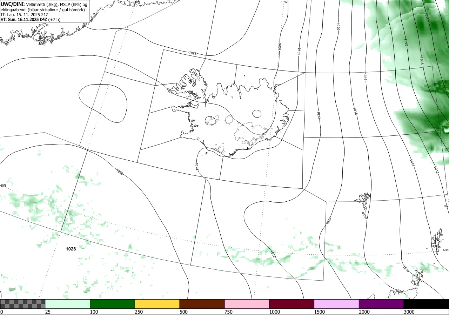Pick the dark green 100–250 legend swatch
The image size is (449, 315).
point(113,304)
